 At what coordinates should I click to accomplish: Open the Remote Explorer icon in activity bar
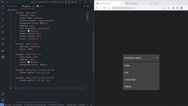(x=3, y=38)
